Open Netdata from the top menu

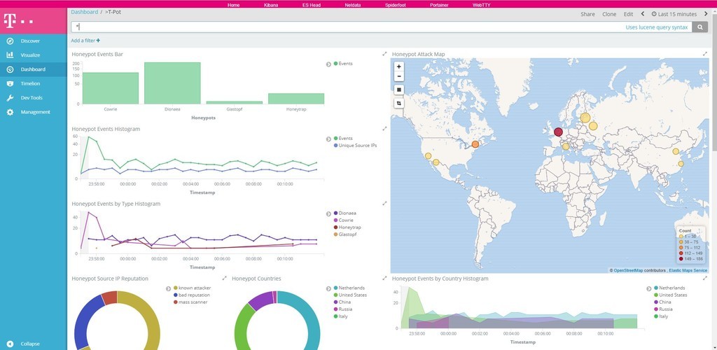(x=353, y=5)
